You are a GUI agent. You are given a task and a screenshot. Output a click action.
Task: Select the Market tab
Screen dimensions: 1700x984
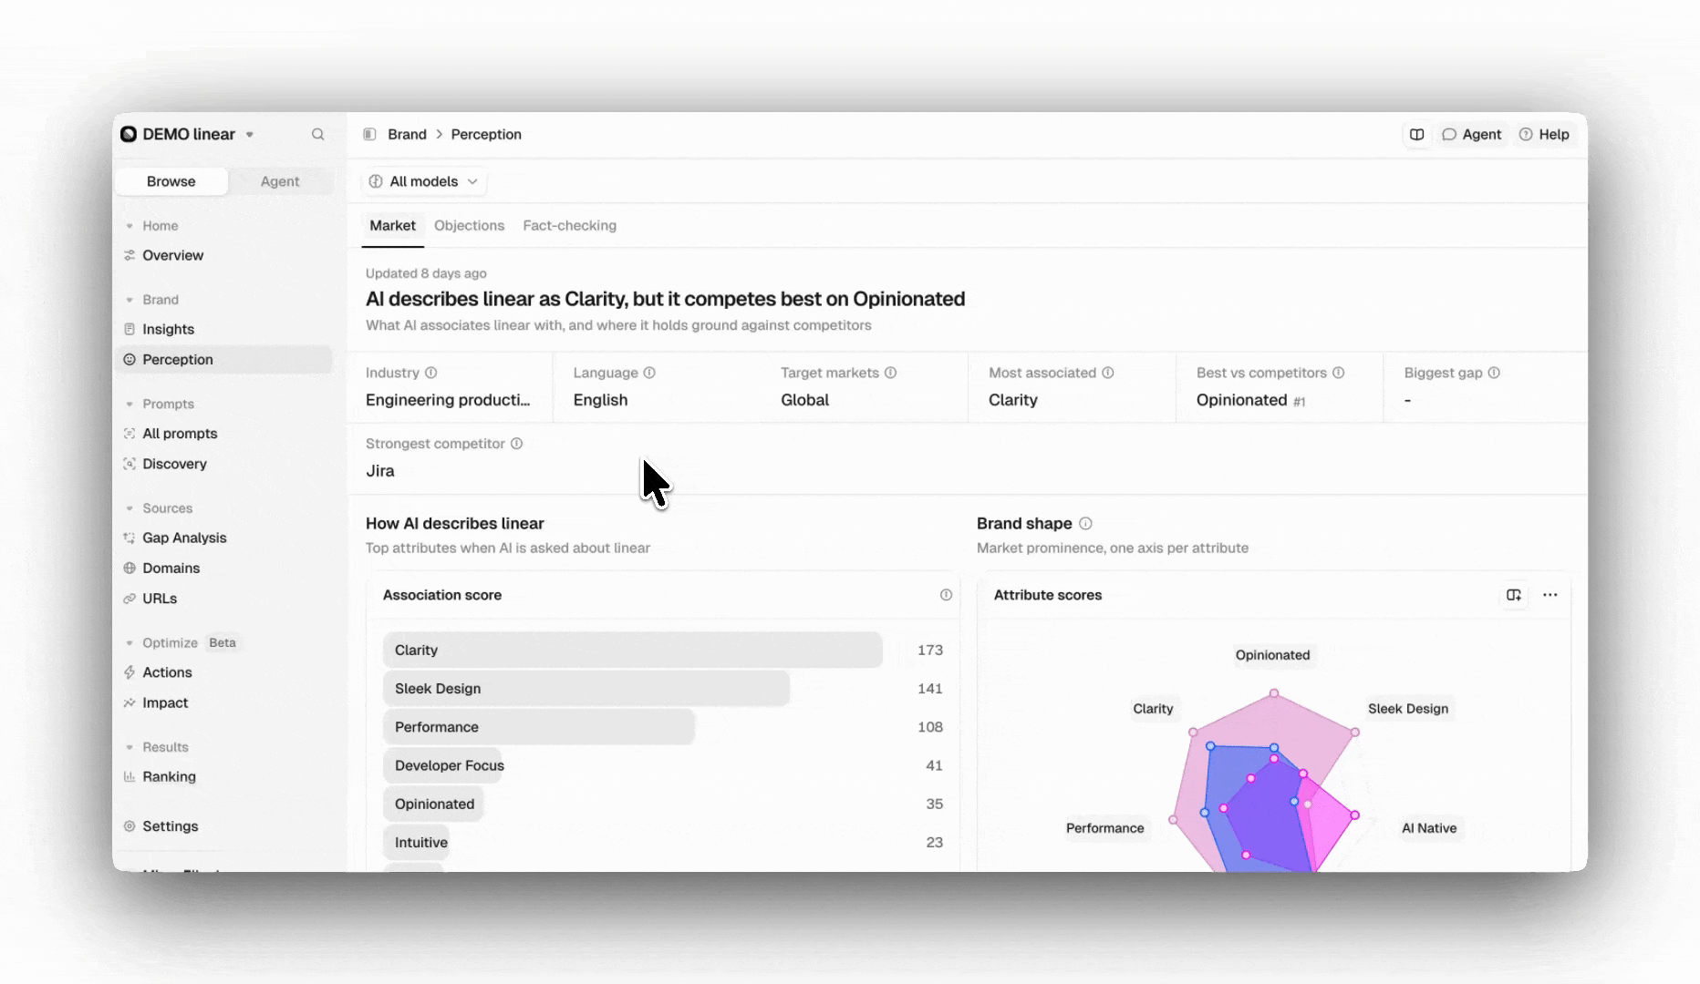click(x=393, y=226)
